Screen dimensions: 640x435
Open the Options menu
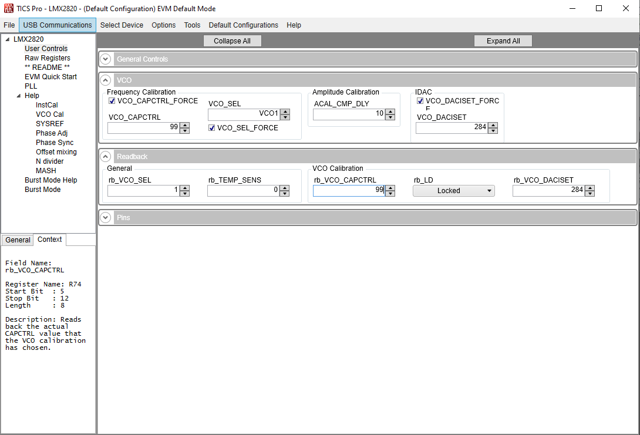coord(164,25)
